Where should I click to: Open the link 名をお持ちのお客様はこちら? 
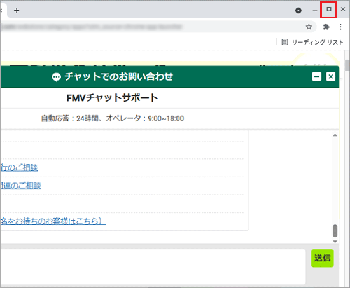pos(53,221)
